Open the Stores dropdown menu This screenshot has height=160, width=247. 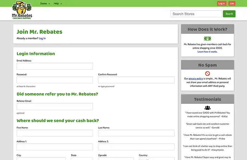45,4
